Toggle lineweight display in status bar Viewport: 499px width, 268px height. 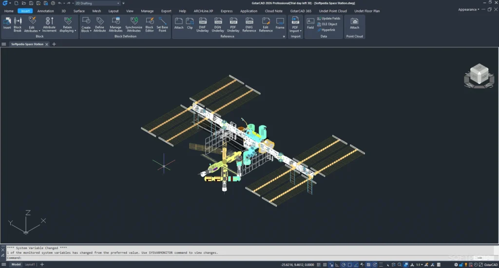(x=381, y=265)
